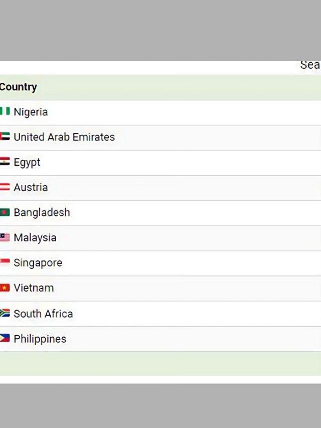This screenshot has height=428, width=321.
Task: Select the Singapore country name text
Action: (x=38, y=262)
